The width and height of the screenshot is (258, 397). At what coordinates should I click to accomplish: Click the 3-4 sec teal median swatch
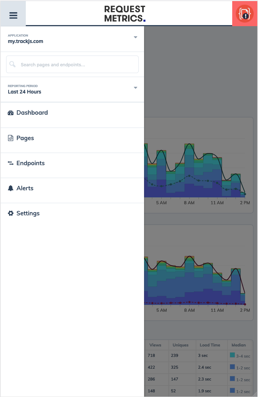(232, 355)
